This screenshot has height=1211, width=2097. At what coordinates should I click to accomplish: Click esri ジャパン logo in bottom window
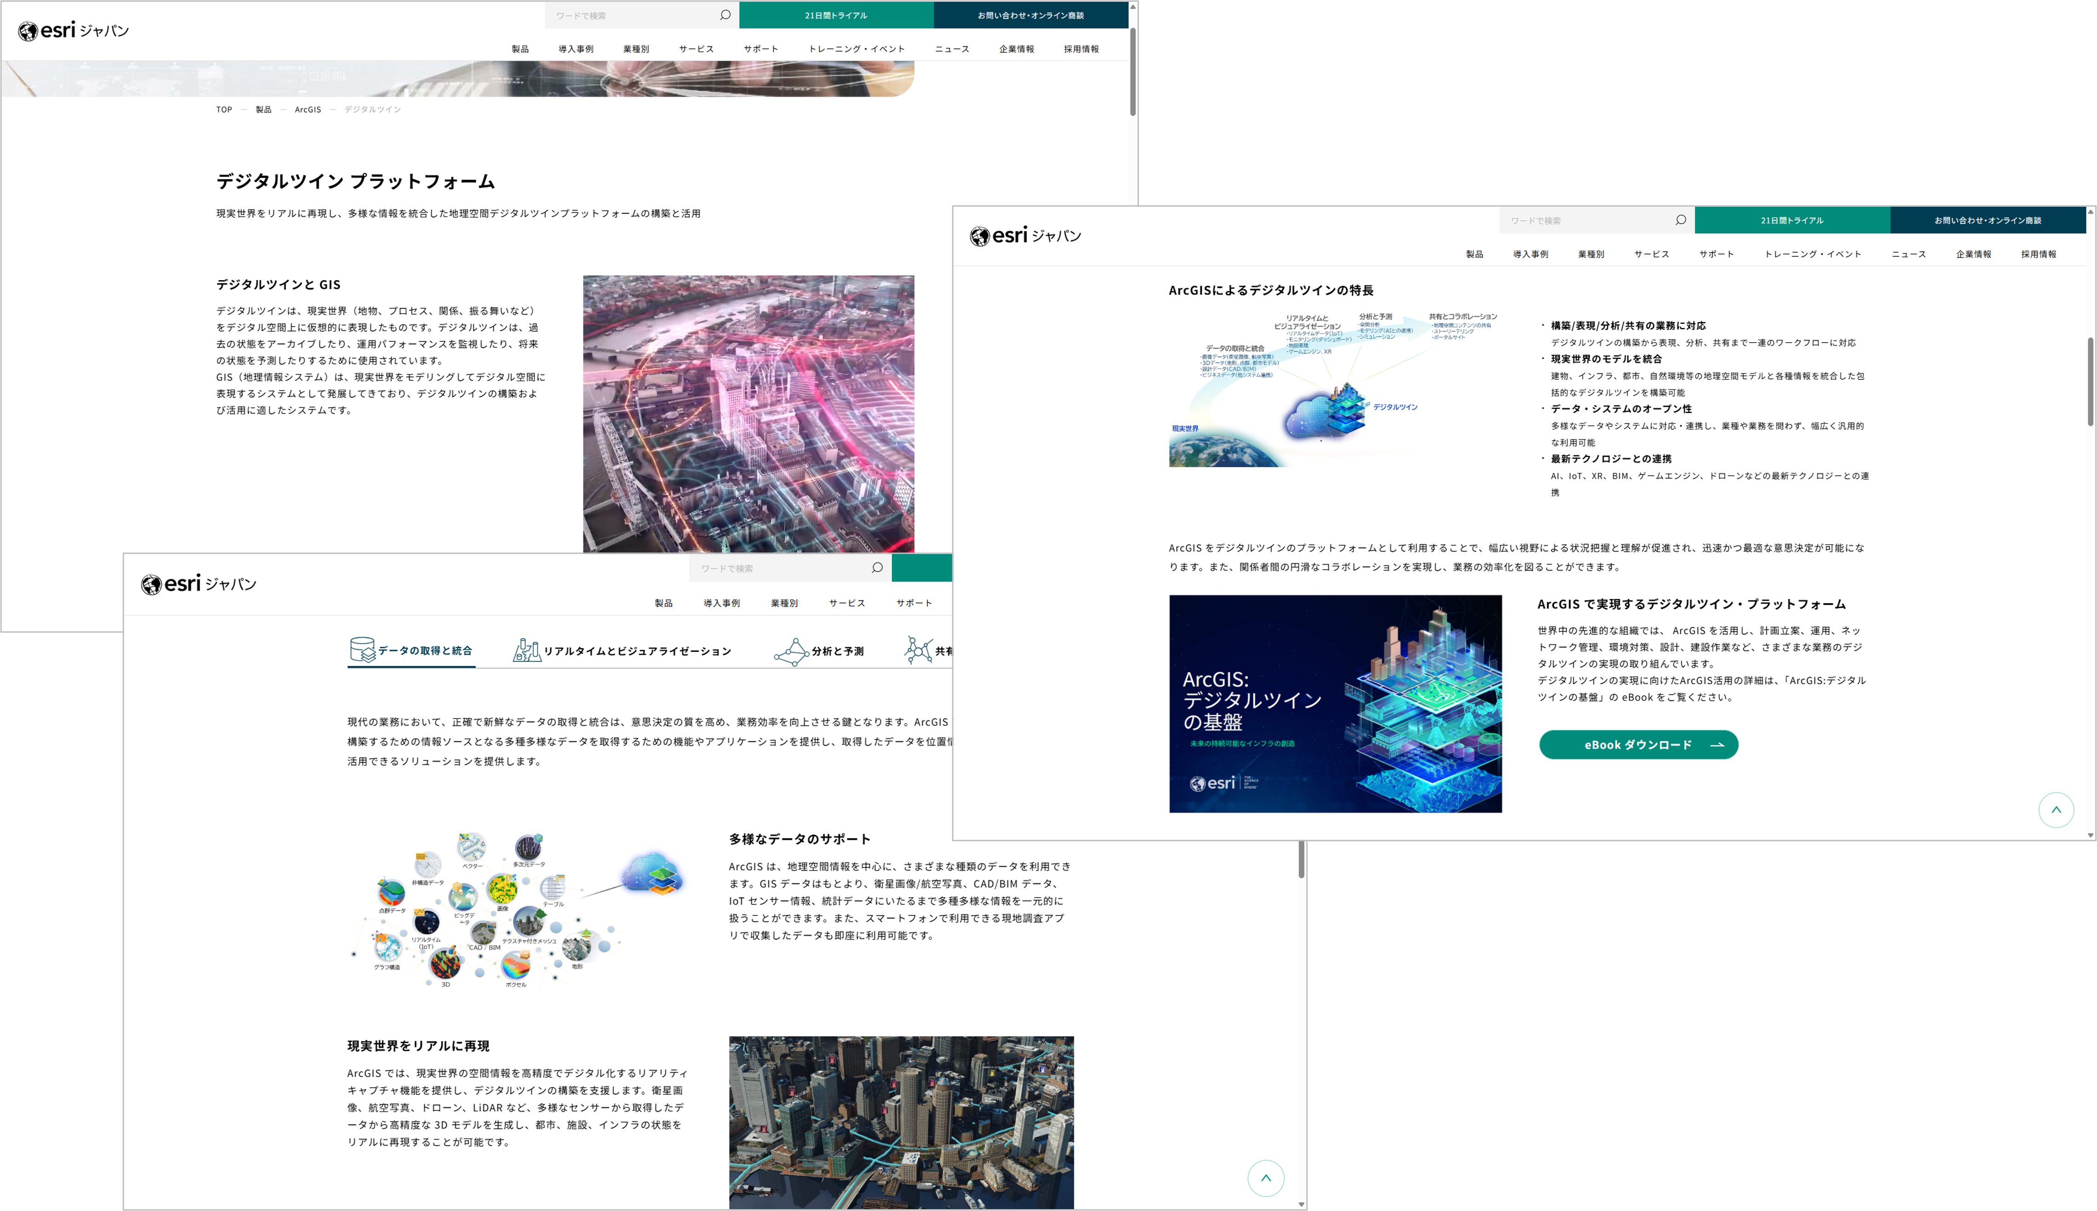click(x=198, y=584)
